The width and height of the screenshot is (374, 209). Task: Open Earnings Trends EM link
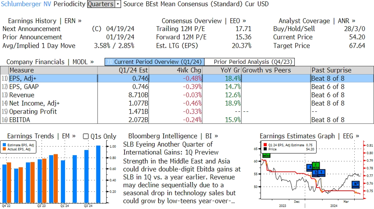[x=41, y=136]
